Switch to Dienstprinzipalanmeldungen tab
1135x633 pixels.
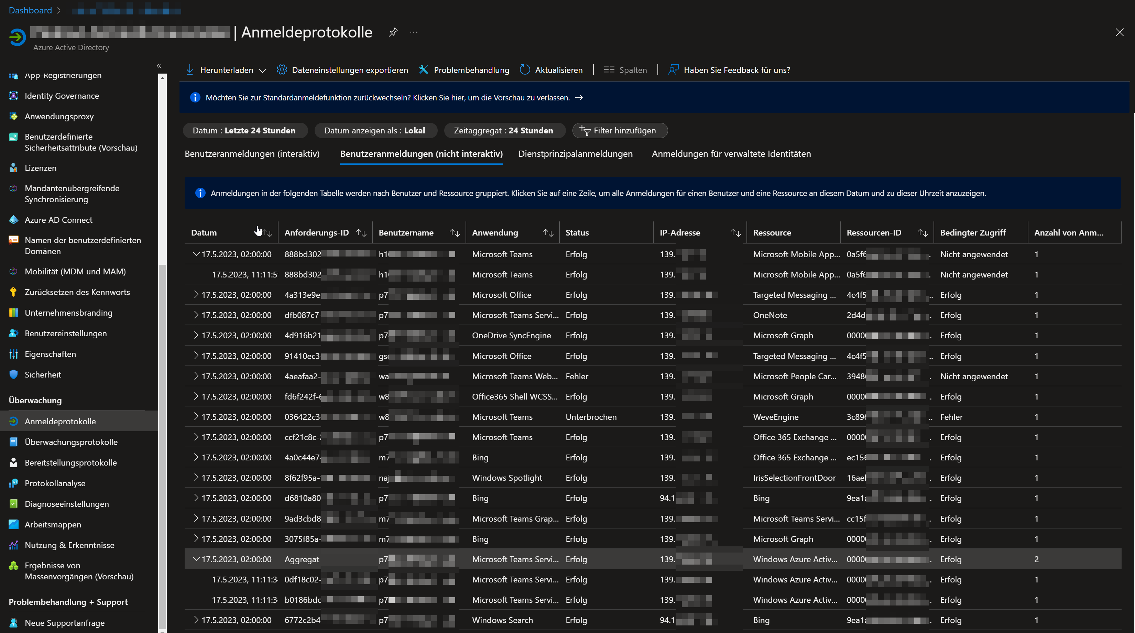coord(576,154)
